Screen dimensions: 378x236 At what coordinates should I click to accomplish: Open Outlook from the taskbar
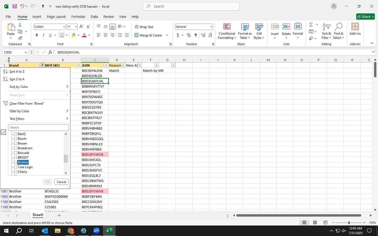[x=45, y=231]
